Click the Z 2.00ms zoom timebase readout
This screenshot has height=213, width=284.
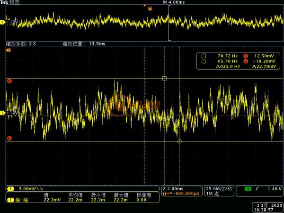[x=173, y=189]
